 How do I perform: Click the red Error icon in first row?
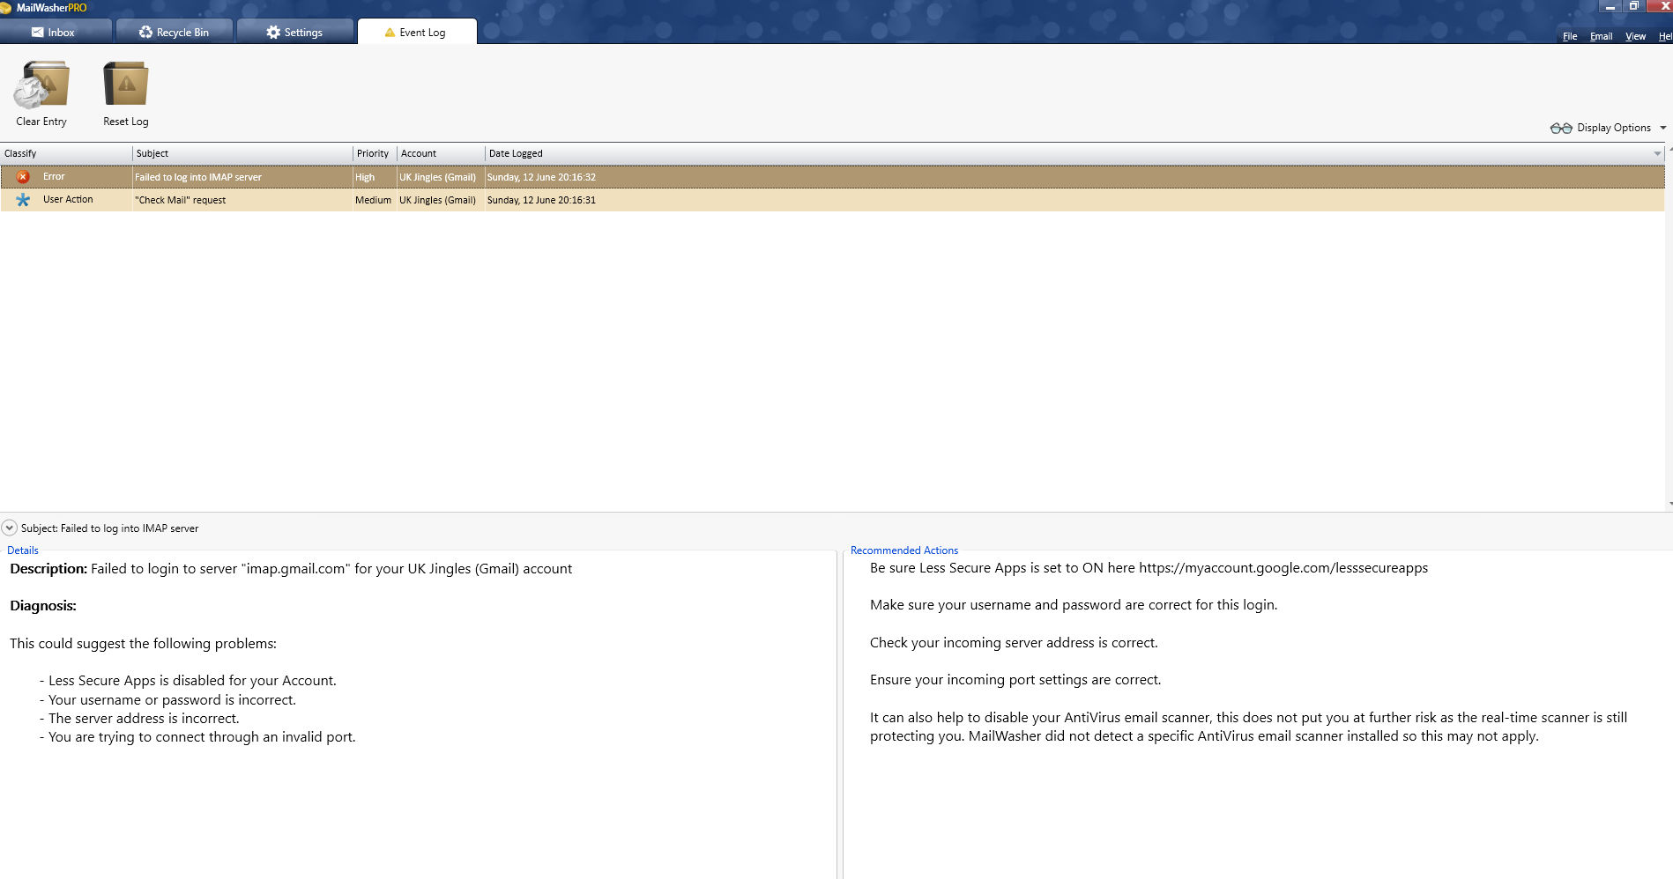[23, 177]
